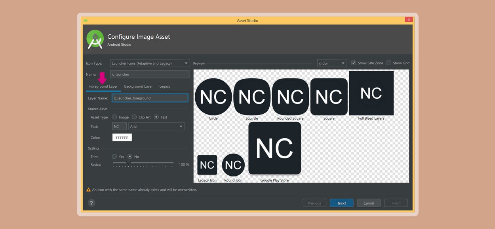Toggle Show Safe Zone checkbox
495x229 pixels.
pyautogui.click(x=354, y=63)
